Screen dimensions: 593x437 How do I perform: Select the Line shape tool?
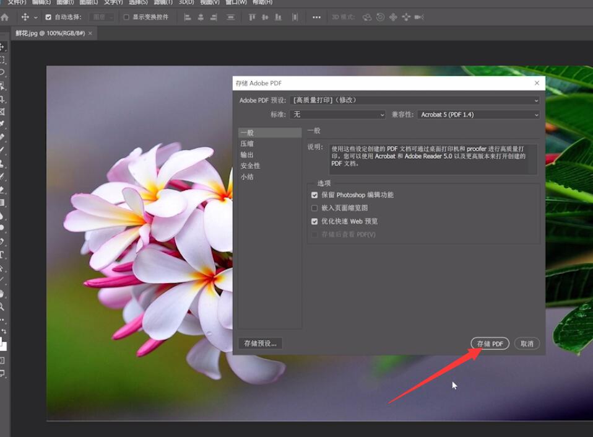2,280
